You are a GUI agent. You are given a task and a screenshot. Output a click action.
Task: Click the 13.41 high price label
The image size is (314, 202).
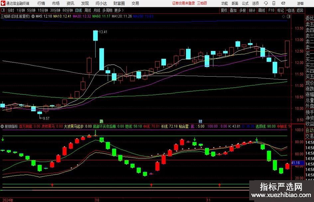[103, 32]
